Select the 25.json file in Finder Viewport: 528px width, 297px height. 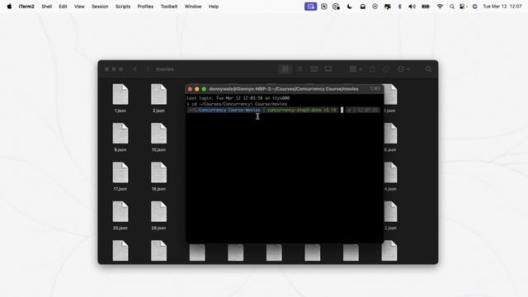point(120,215)
